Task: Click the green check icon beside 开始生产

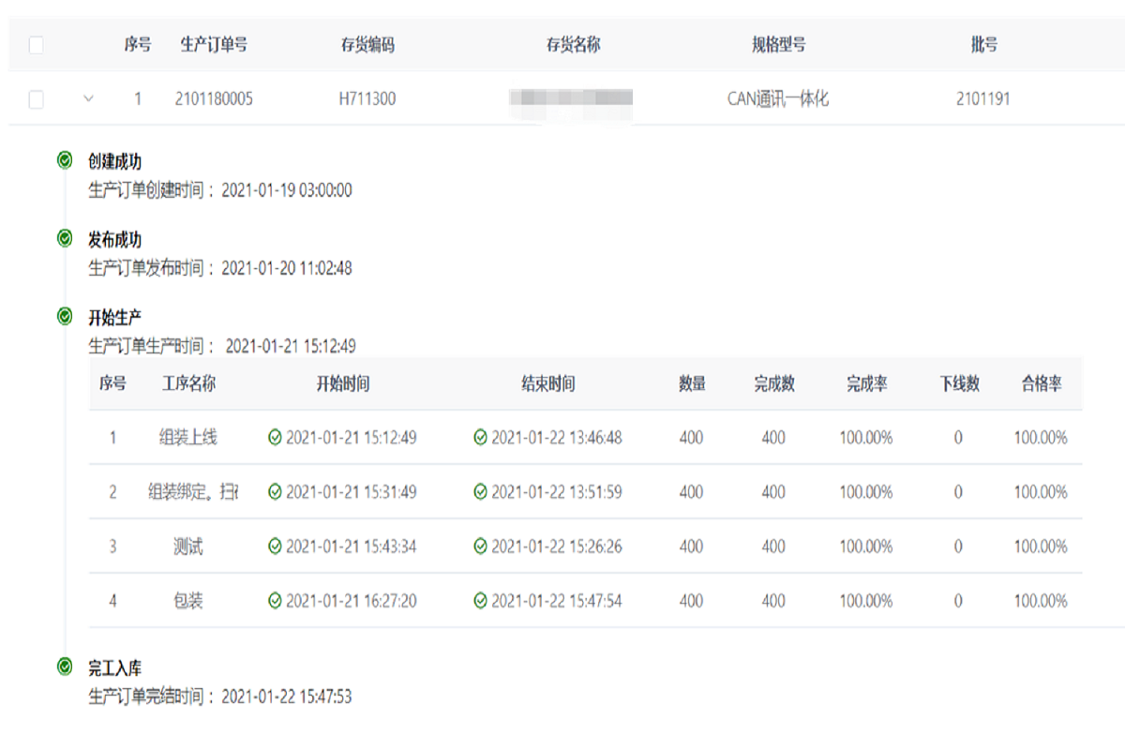Action: click(64, 317)
